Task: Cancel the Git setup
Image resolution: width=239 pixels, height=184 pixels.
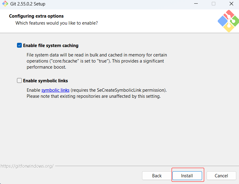Action: click(221, 175)
